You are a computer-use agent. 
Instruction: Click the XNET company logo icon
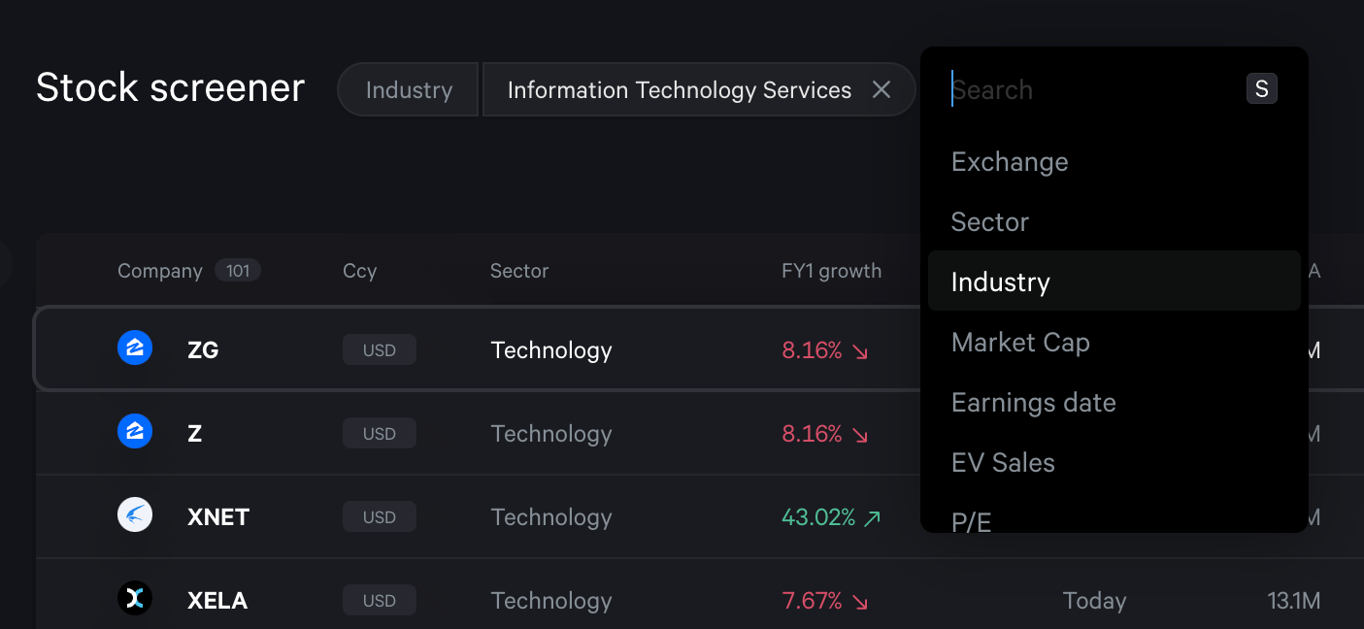[x=135, y=516]
